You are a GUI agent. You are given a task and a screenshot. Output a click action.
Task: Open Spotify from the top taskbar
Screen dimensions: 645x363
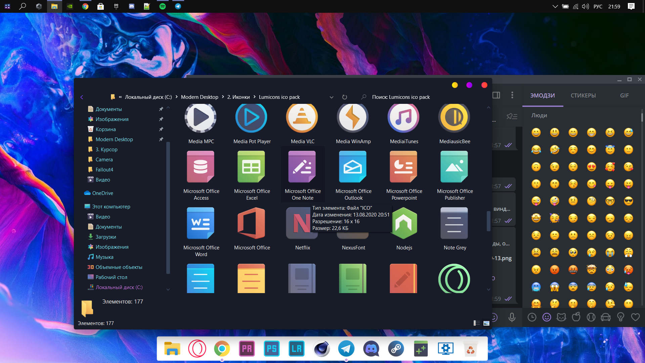162,6
